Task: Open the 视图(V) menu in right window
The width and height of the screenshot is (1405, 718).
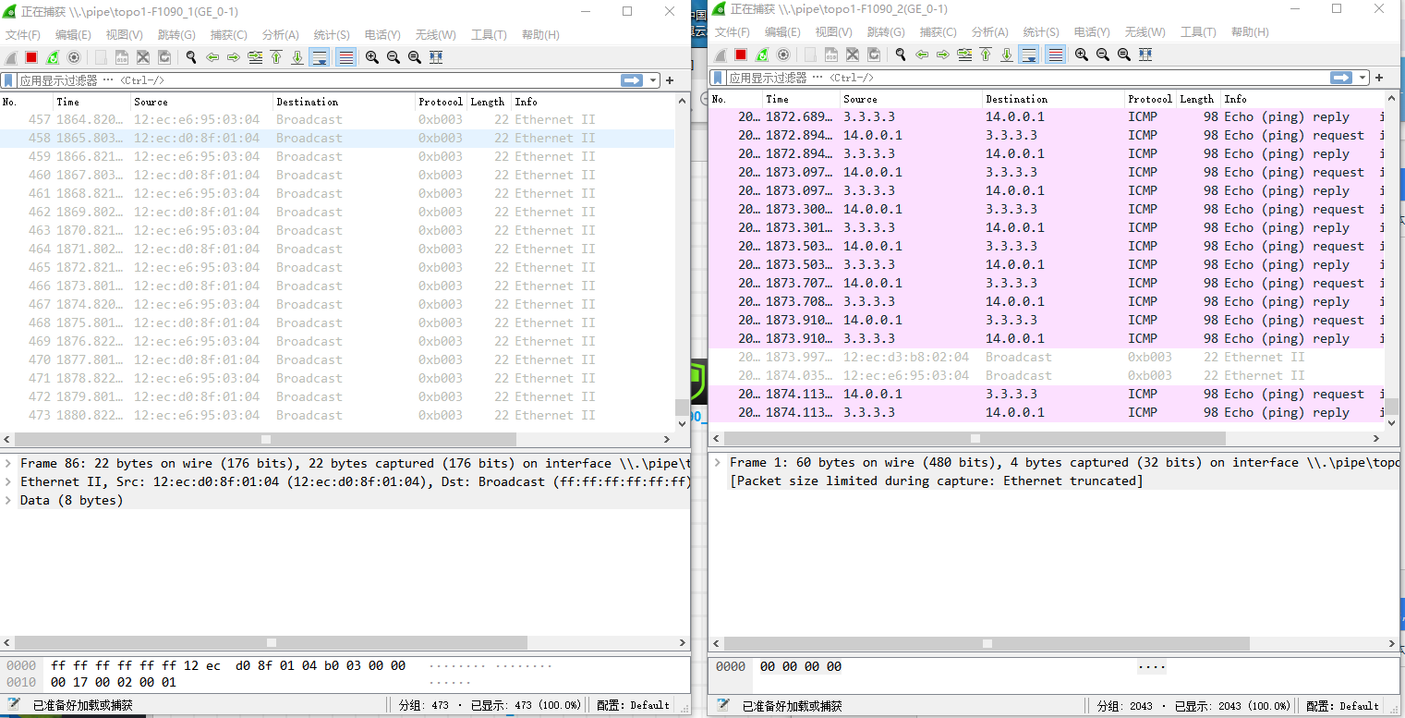Action: (x=834, y=32)
